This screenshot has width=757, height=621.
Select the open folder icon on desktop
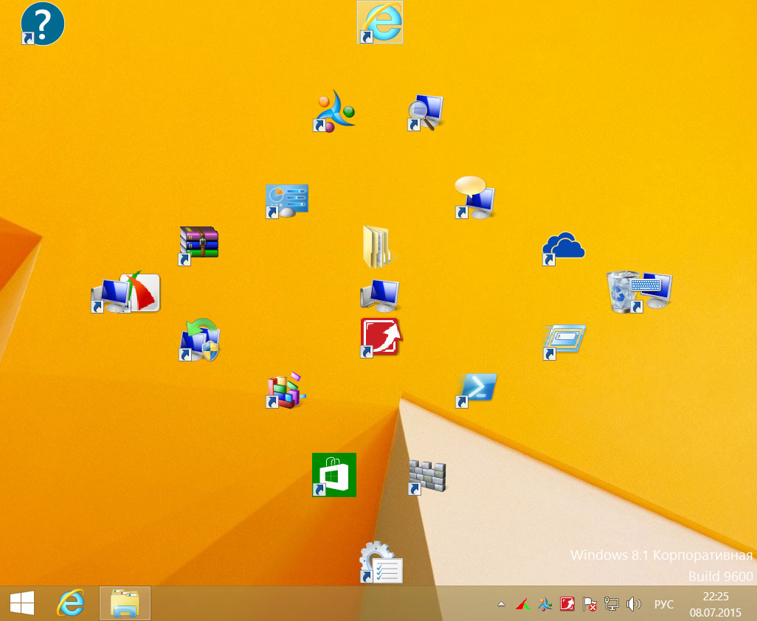(x=377, y=246)
